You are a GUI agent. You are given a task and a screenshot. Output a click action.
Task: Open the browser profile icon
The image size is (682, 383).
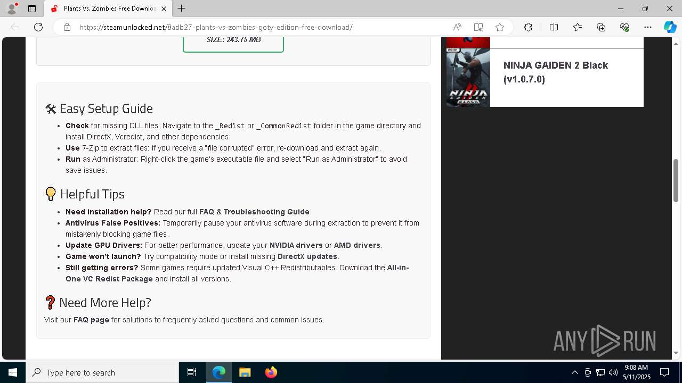[12, 9]
